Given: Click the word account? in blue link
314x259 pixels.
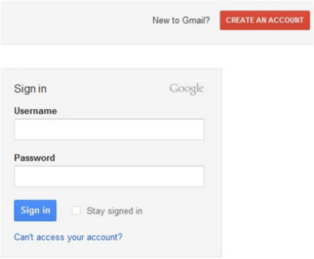Looking at the screenshot, I should click(105, 238).
